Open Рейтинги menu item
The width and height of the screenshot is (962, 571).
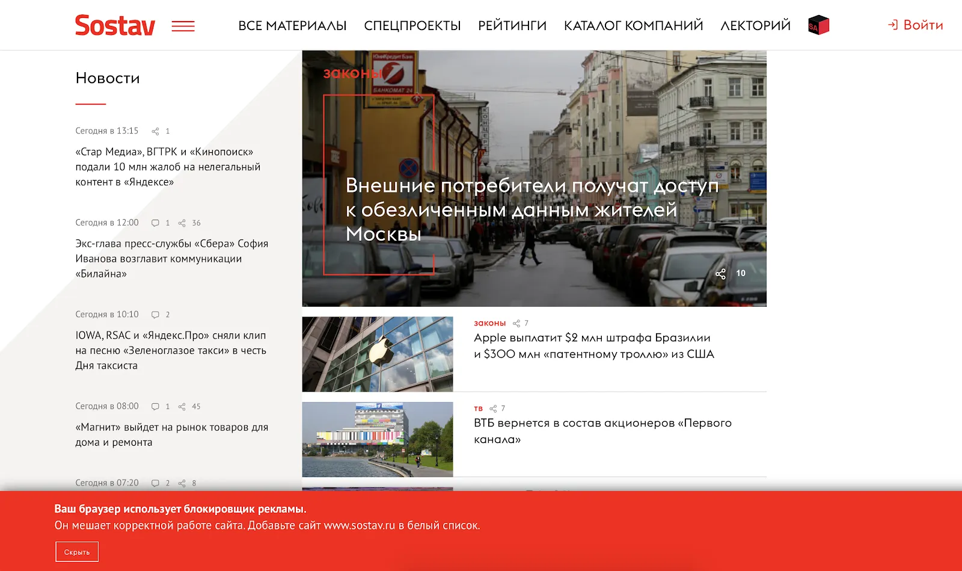(x=512, y=26)
